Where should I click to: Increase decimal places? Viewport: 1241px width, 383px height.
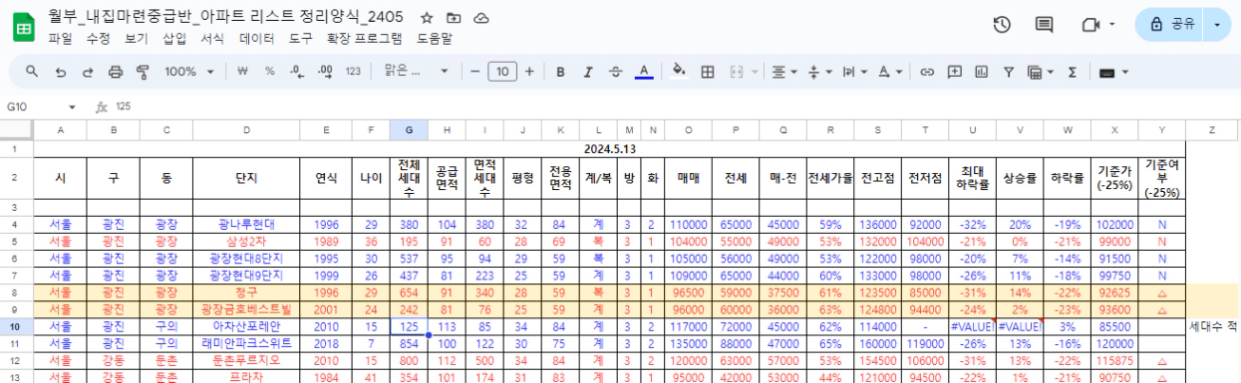click(x=324, y=72)
